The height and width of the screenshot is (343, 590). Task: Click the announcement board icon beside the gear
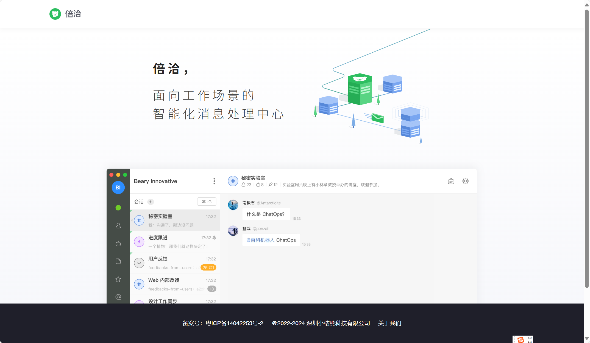coord(451,181)
